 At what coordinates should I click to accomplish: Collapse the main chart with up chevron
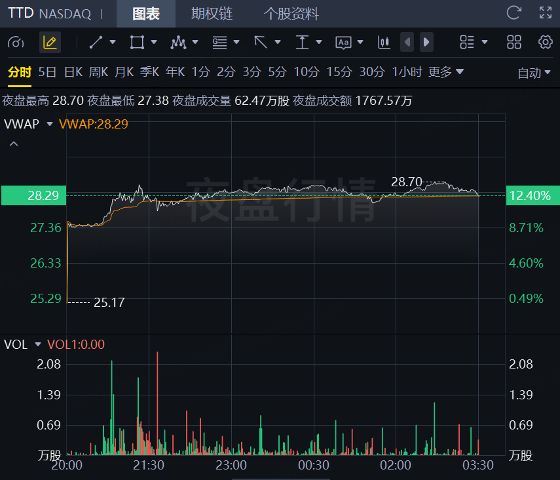coord(14,144)
